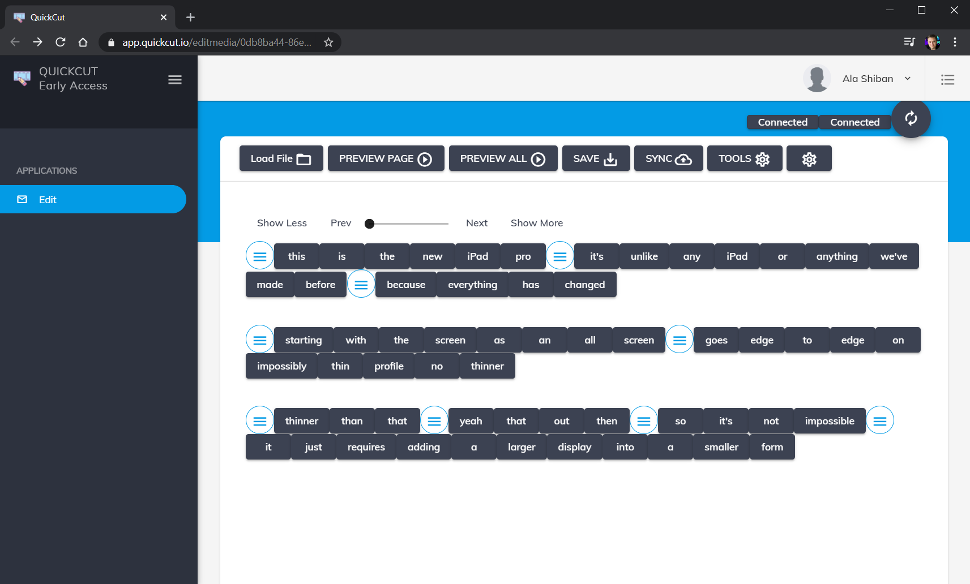The height and width of the screenshot is (584, 970).
Task: Click the QuickCut logo keyboard icon
Action: [22, 78]
